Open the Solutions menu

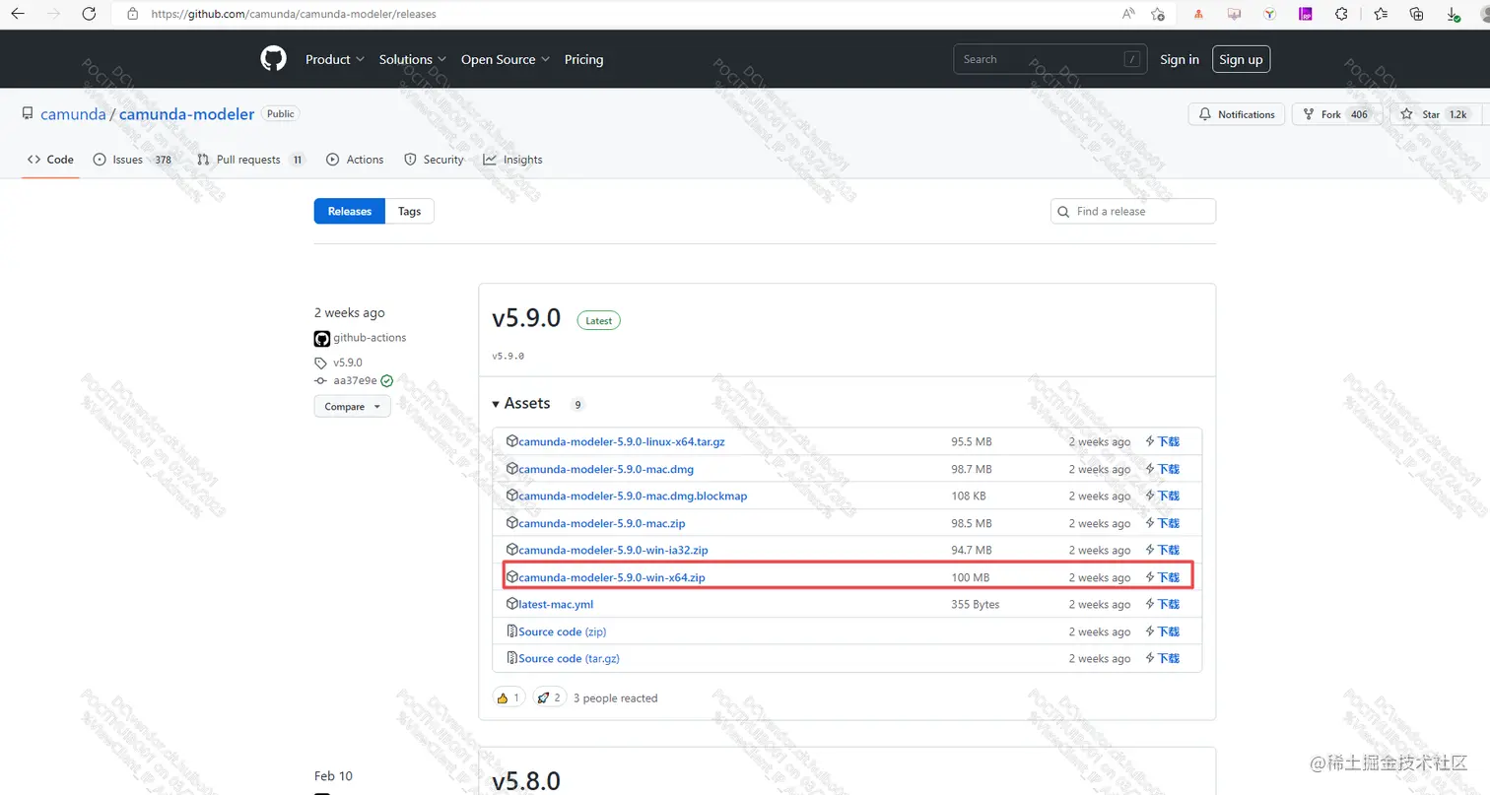pos(413,59)
